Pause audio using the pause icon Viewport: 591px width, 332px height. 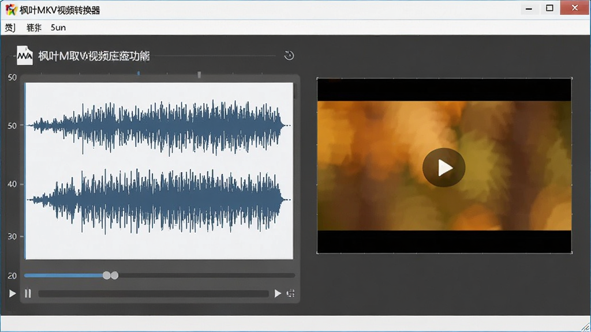pyautogui.click(x=28, y=293)
